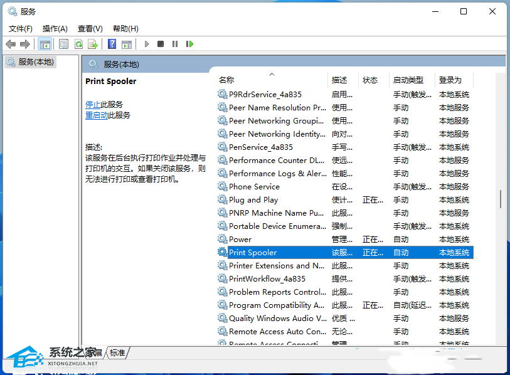
Task: Maximize the Services window
Action: (464, 11)
